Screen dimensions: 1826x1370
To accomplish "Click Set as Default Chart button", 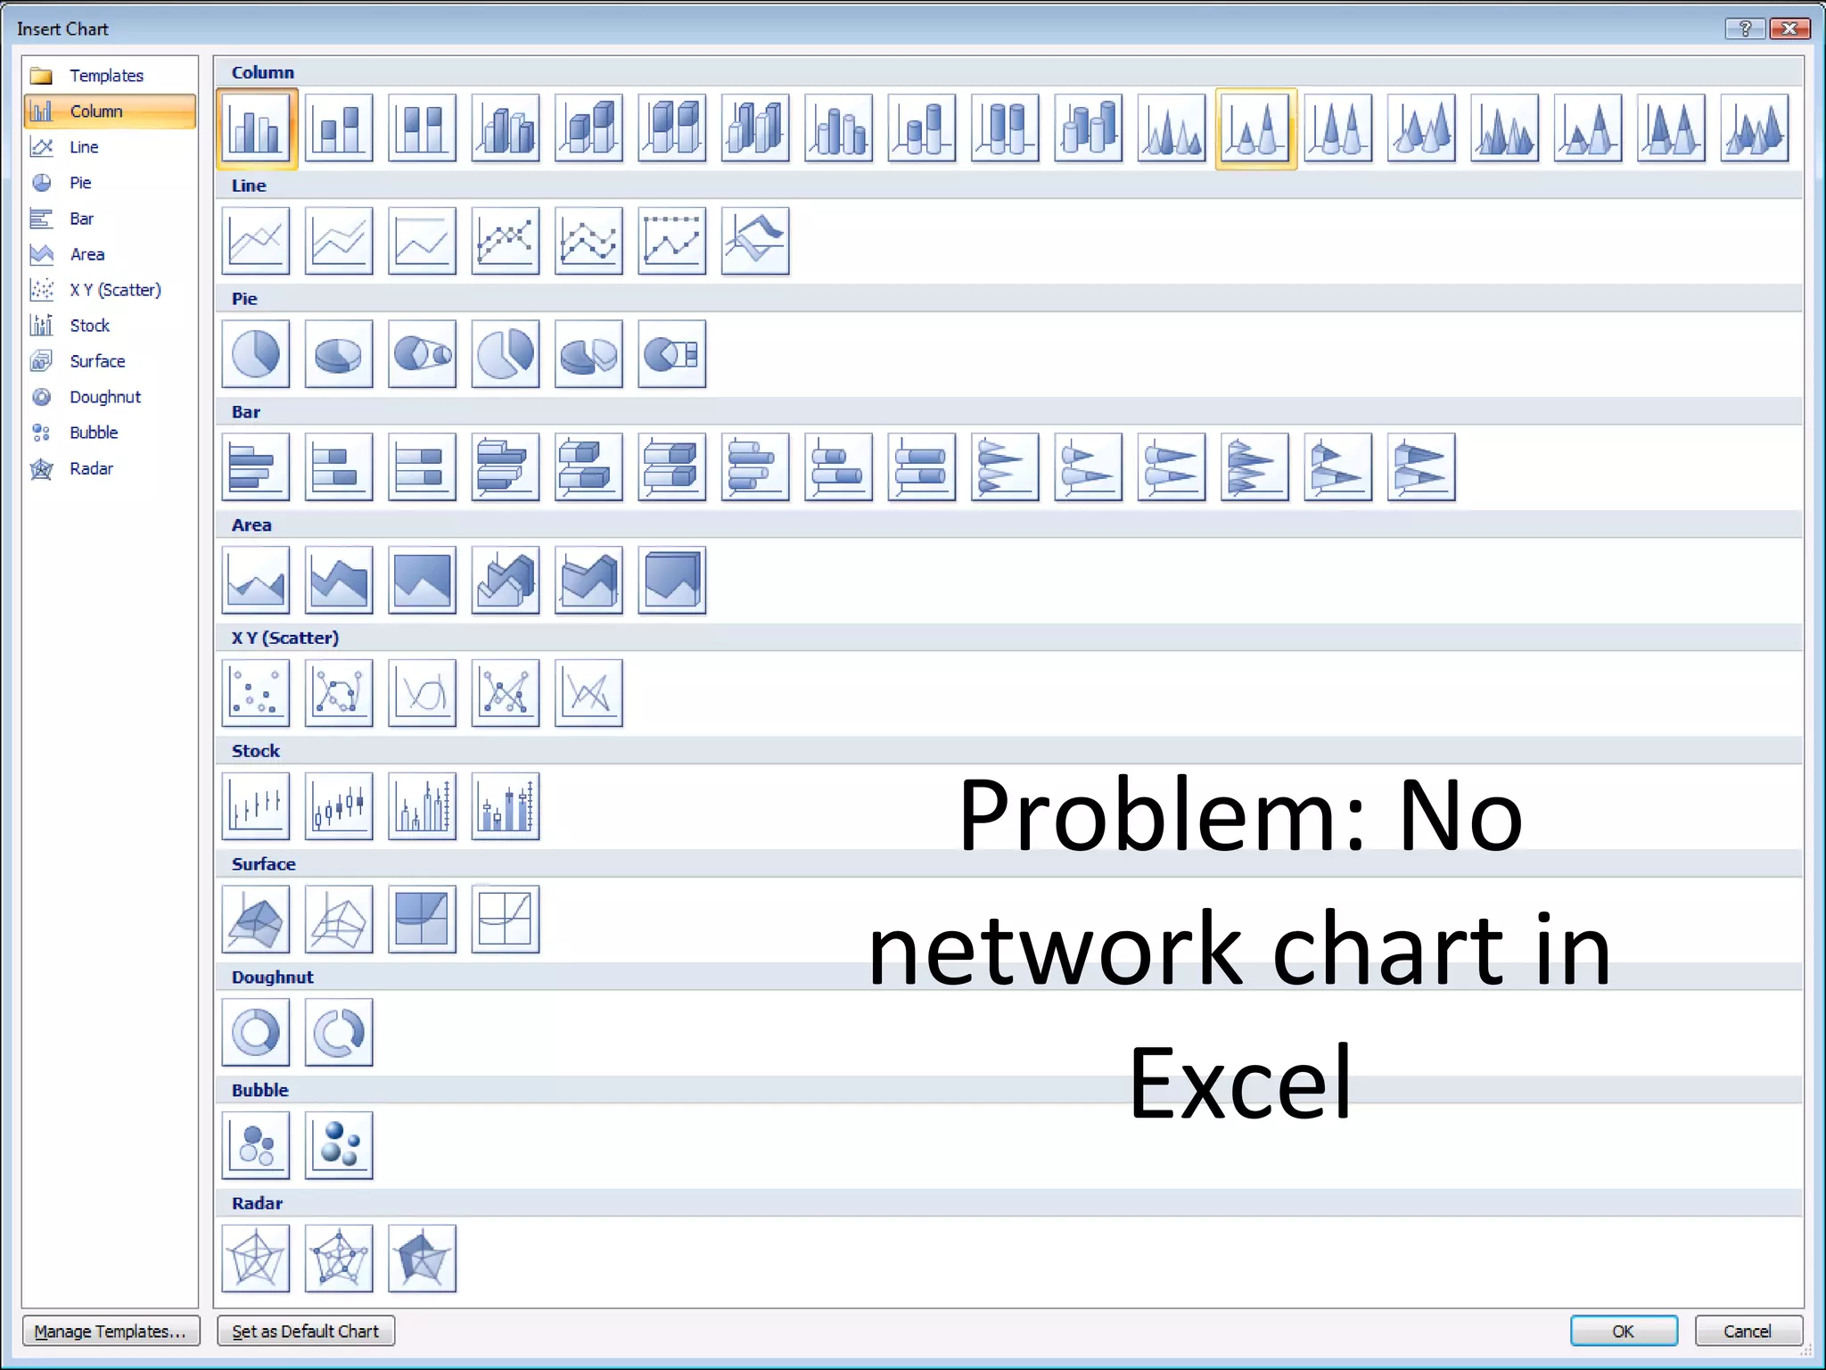I will coord(306,1331).
